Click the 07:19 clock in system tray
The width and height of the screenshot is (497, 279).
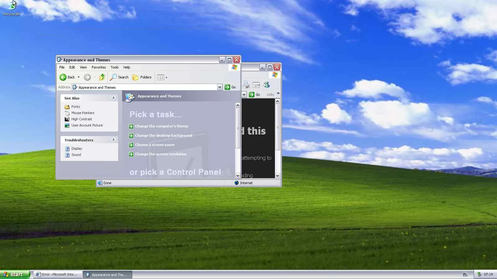[x=488, y=274]
